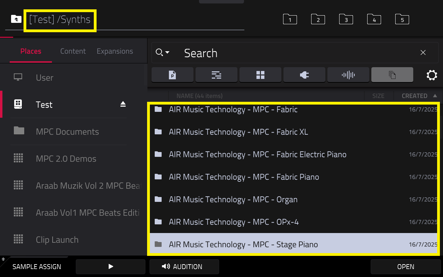Toggle the AUDITION button
The height and width of the screenshot is (277, 443).
tap(184, 267)
